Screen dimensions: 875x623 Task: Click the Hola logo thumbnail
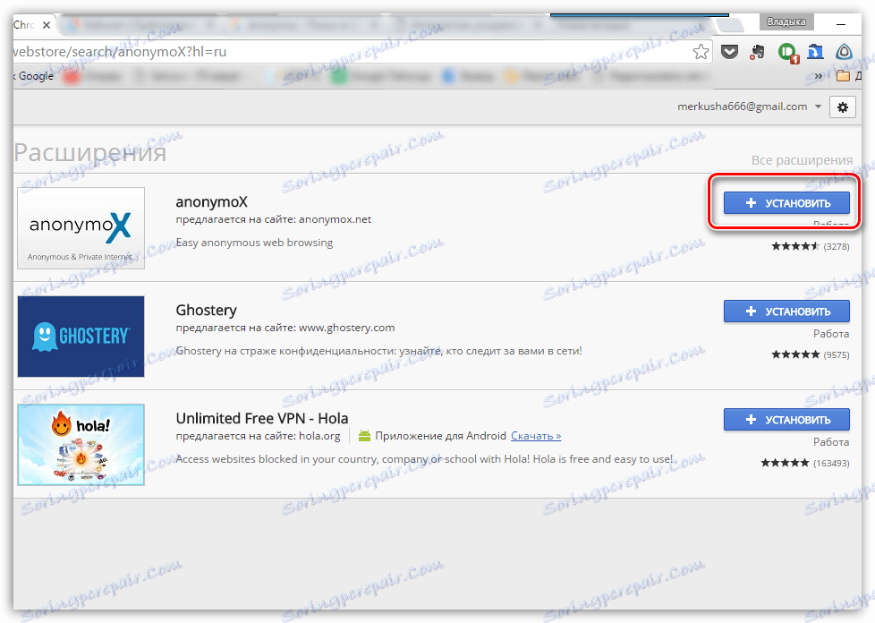pyautogui.click(x=81, y=445)
